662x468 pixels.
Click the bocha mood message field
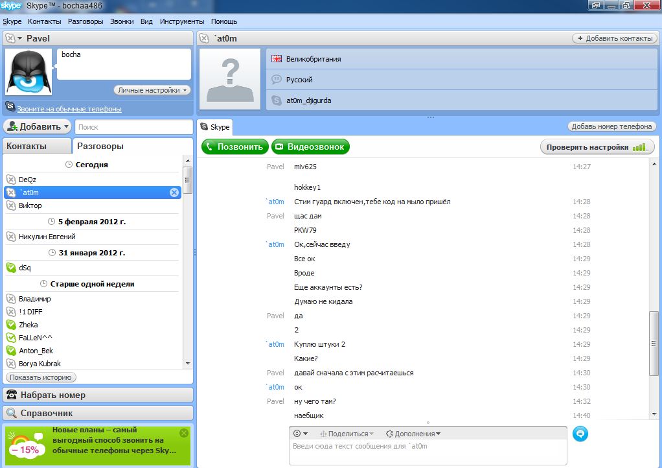(x=124, y=64)
